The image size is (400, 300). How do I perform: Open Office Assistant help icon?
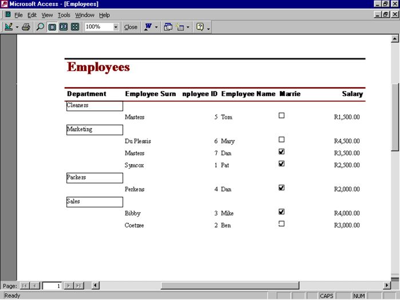coord(200,27)
